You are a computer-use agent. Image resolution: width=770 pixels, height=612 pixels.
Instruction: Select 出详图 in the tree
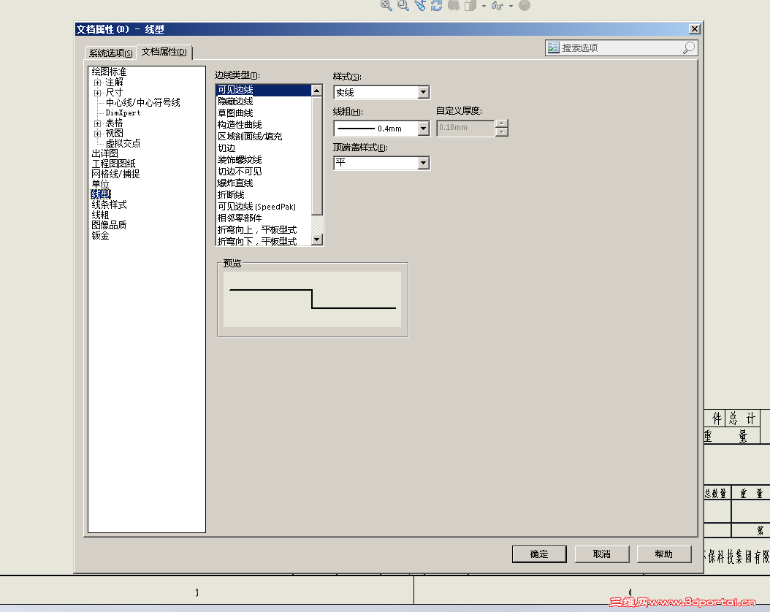[104, 153]
